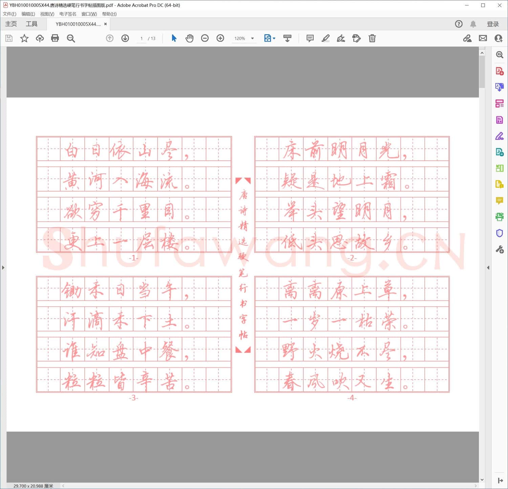Open the 电子签名 menu
This screenshot has width=508, height=489.
[68, 14]
